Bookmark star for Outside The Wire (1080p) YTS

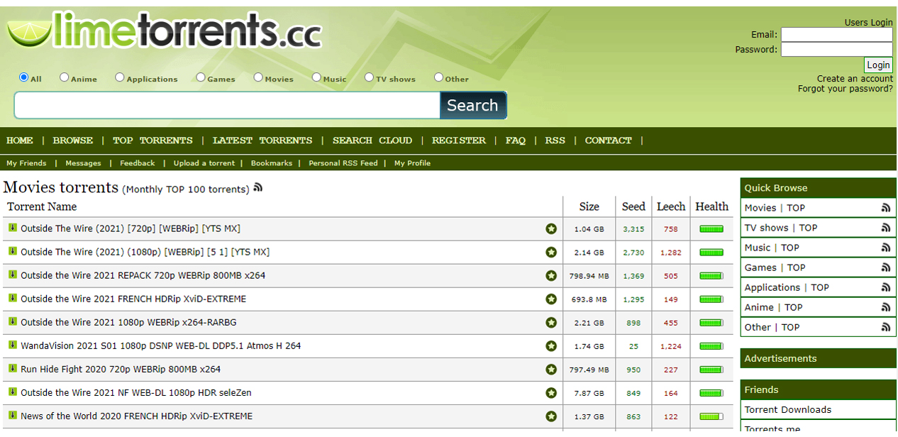[551, 252]
